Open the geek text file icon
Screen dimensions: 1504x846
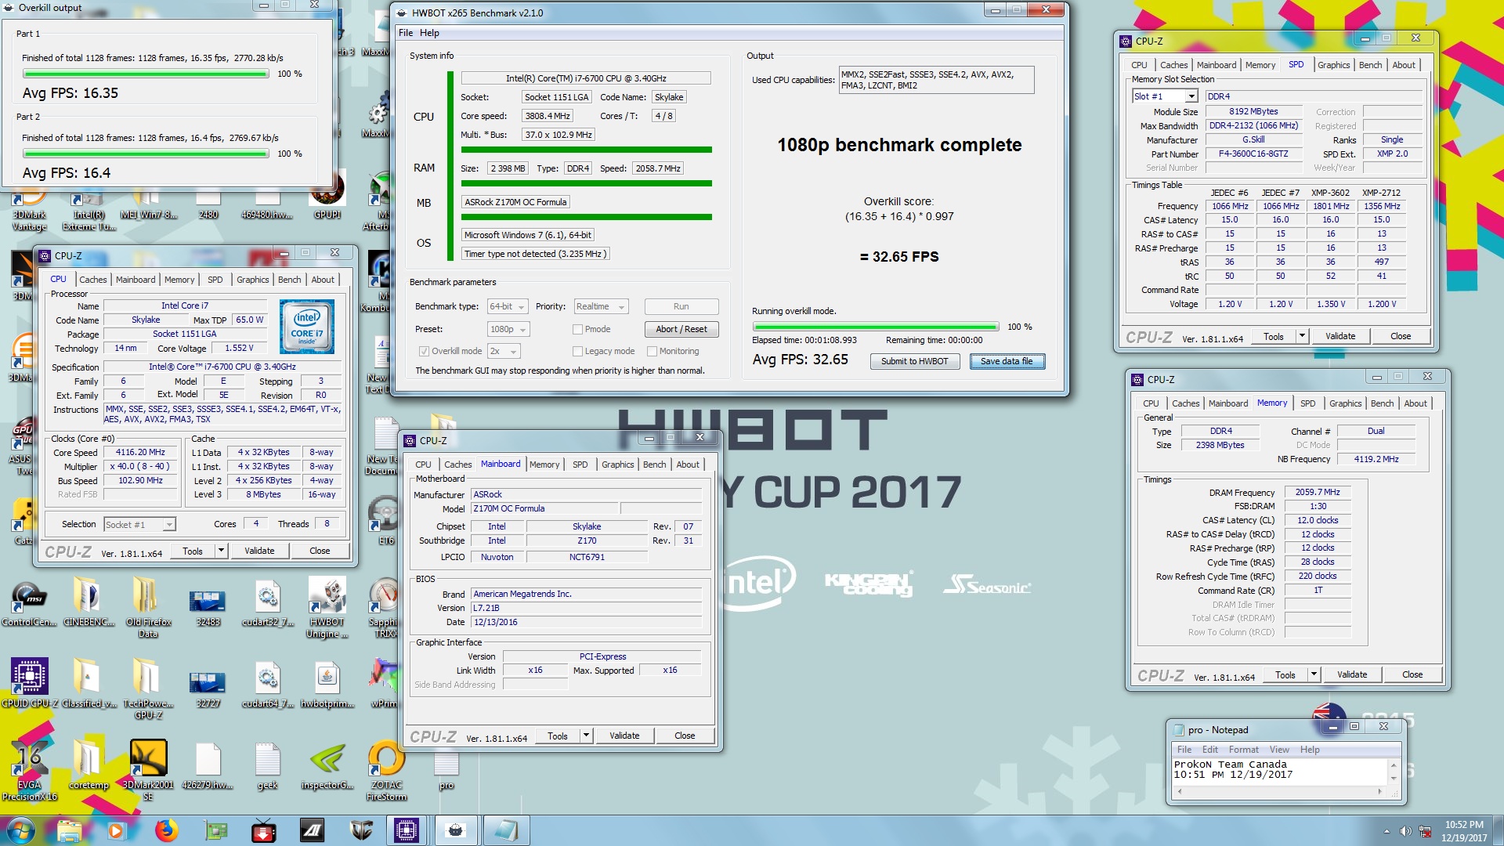268,765
